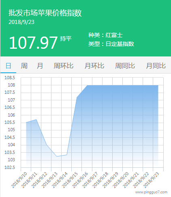The width and height of the screenshot is (171, 197).
Task: Click the 107 y-axis label
Action: point(11,100)
